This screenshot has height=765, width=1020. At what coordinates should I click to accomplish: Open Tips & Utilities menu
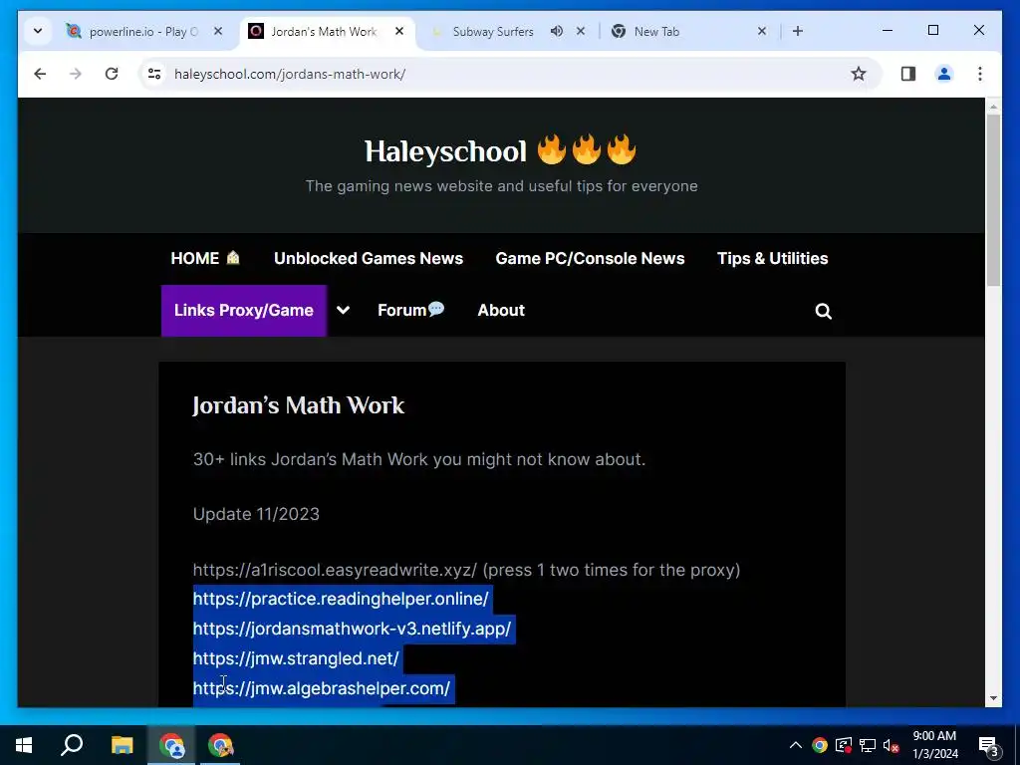click(x=772, y=258)
